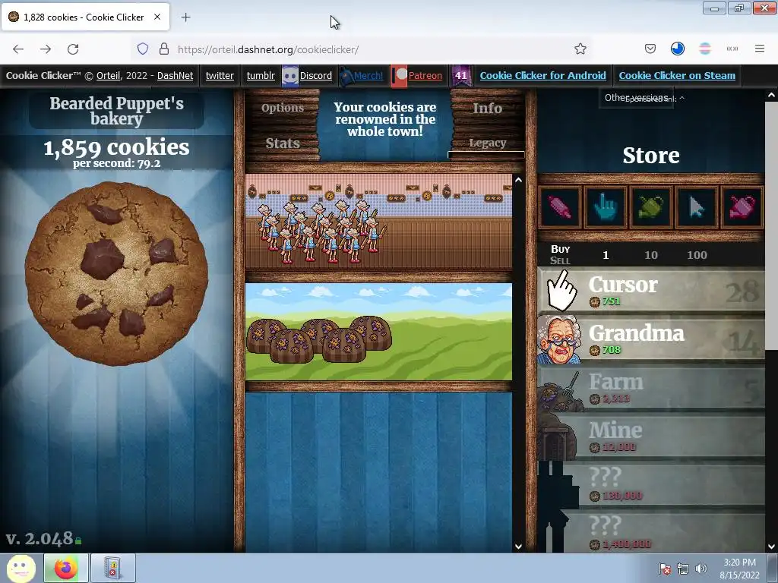
Task: Reload the current page
Action: tap(73, 49)
